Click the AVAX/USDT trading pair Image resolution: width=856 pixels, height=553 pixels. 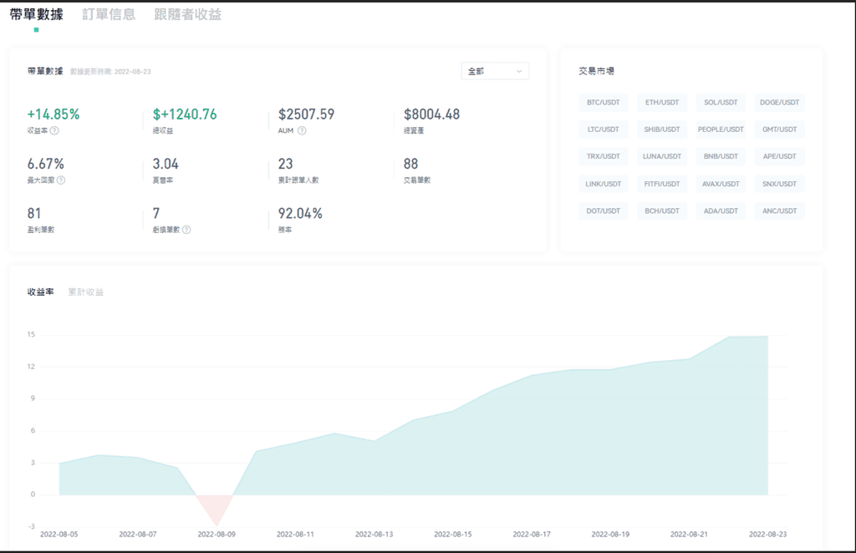pos(721,184)
